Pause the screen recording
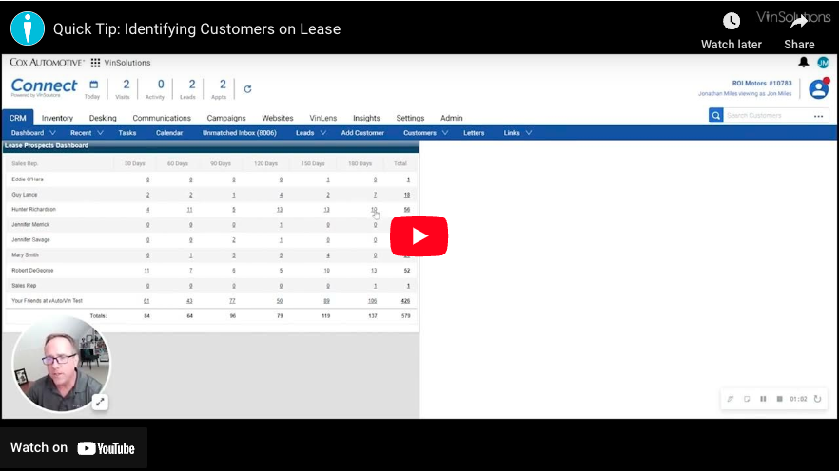The width and height of the screenshot is (839, 471). click(763, 399)
